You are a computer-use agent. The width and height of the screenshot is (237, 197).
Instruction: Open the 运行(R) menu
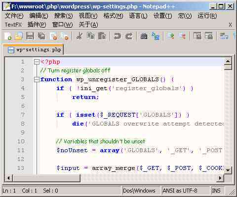click(x=207, y=16)
